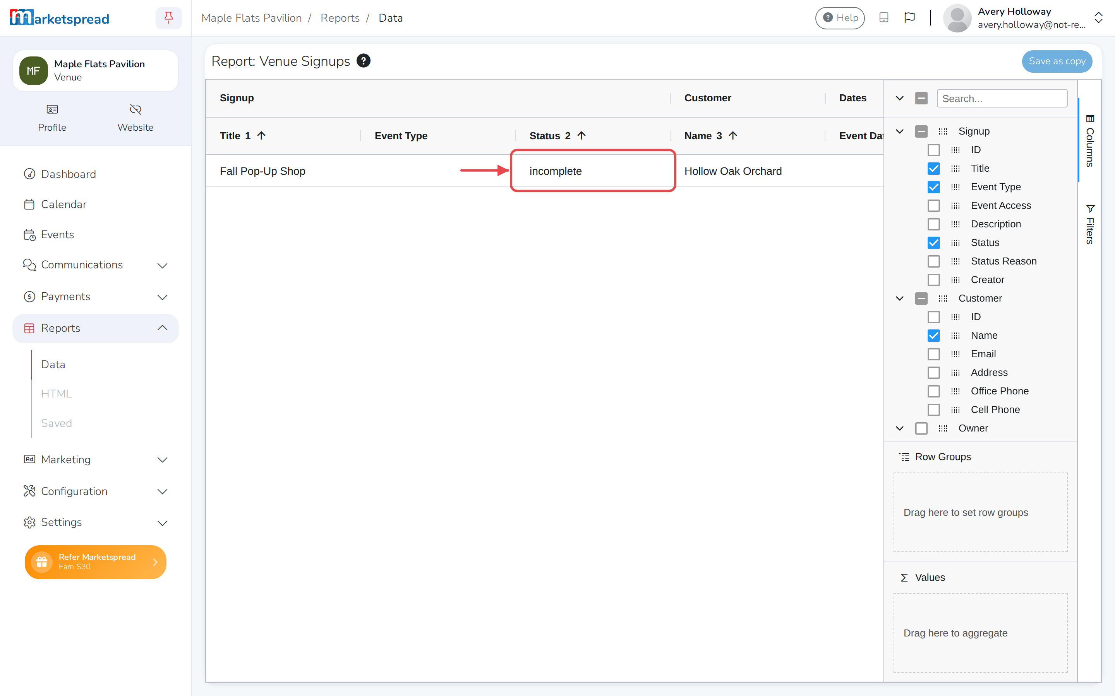Click the Maple Flats Pavilion MF avatar
The width and height of the screenshot is (1115, 696).
(x=34, y=71)
